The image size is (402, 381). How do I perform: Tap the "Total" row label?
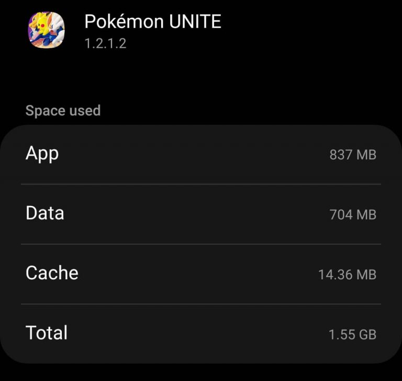click(47, 333)
